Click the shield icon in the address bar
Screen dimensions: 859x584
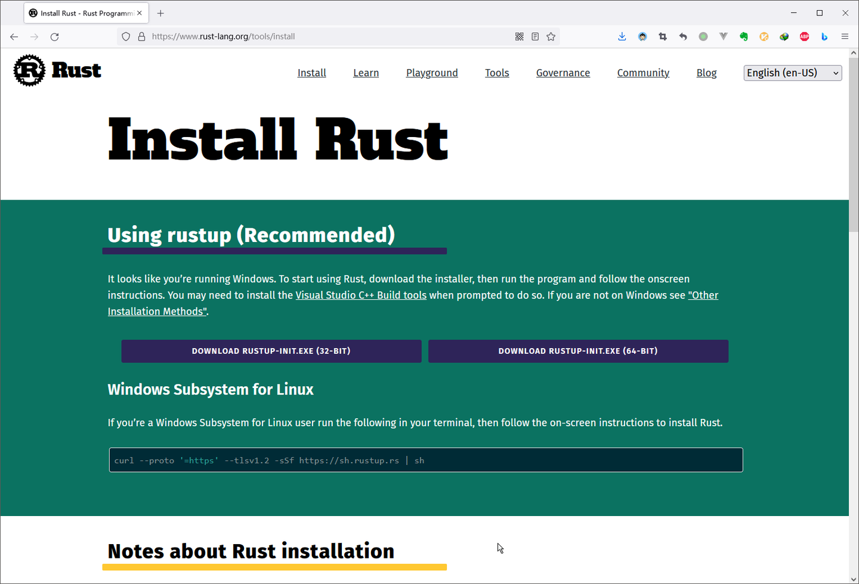click(x=126, y=36)
